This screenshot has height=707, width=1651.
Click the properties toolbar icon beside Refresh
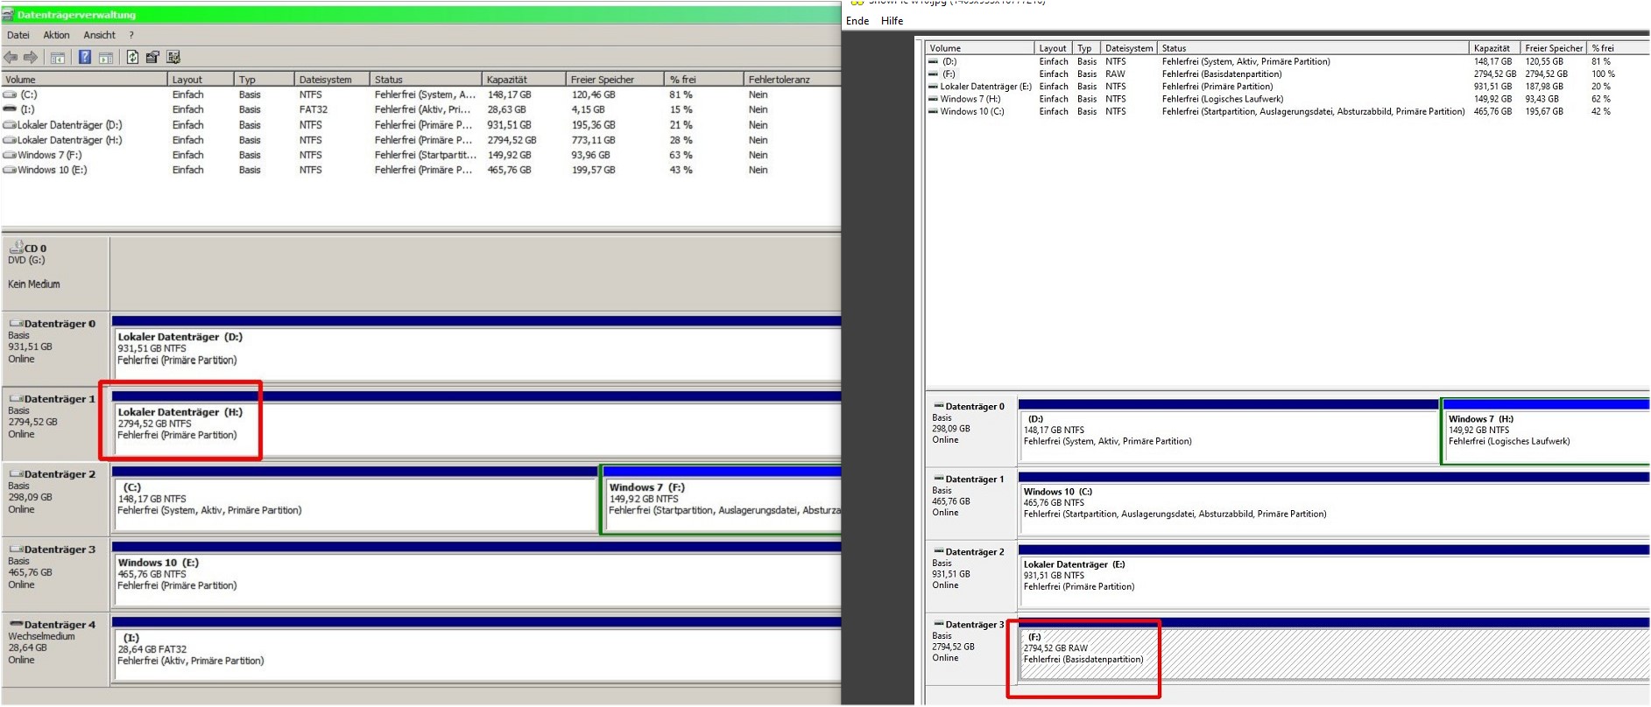(152, 58)
